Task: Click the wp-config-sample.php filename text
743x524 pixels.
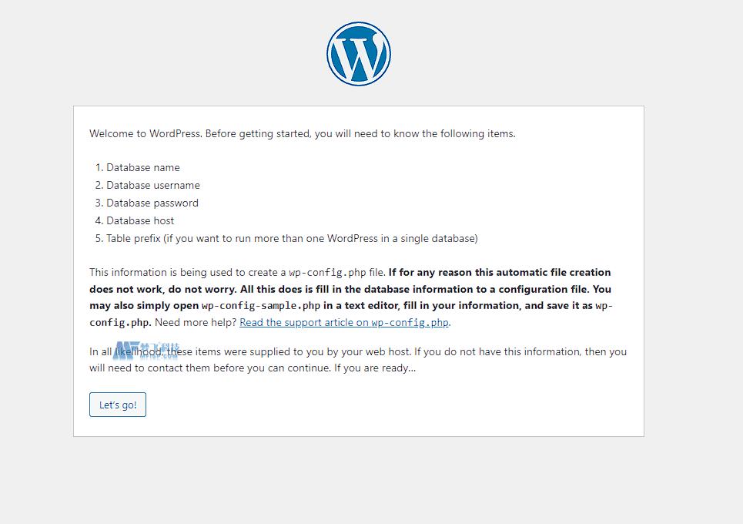Action: 261,306
